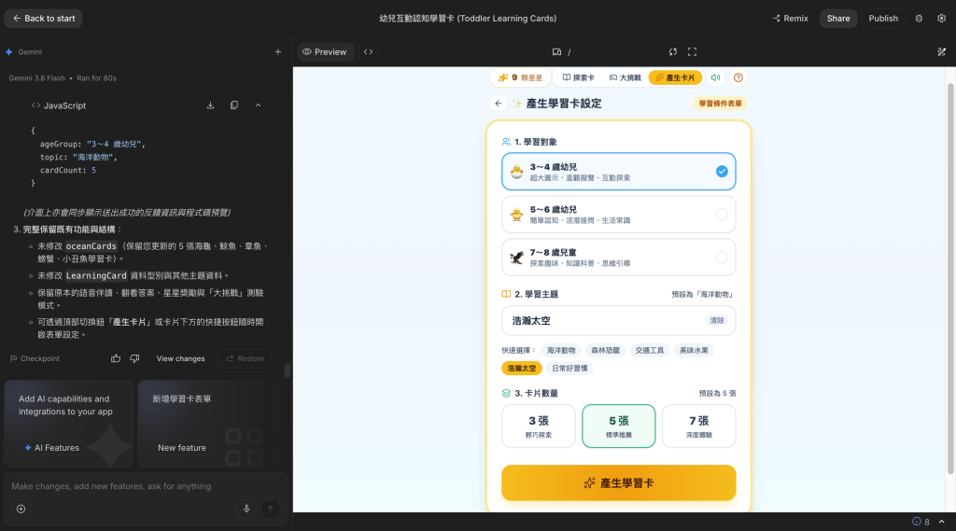Open the issues counter showing 8
Image resolution: width=956 pixels, height=531 pixels.
pyautogui.click(x=921, y=522)
